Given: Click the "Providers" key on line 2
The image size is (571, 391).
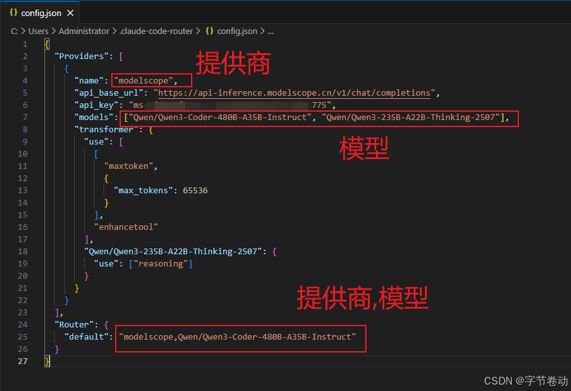Looking at the screenshot, I should (81, 56).
